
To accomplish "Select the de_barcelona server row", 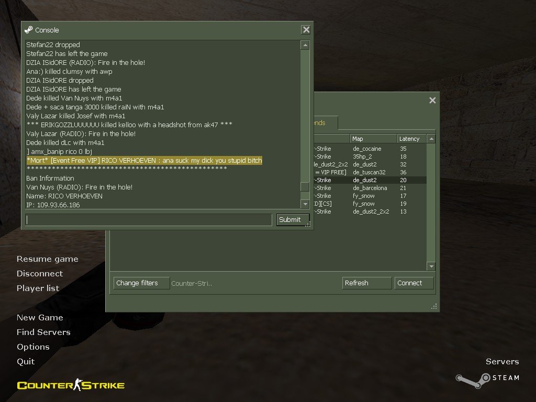I will pyautogui.click(x=370, y=188).
